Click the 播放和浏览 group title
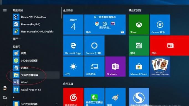Viewport: 189px width, 106px height. (x=135, y=10)
